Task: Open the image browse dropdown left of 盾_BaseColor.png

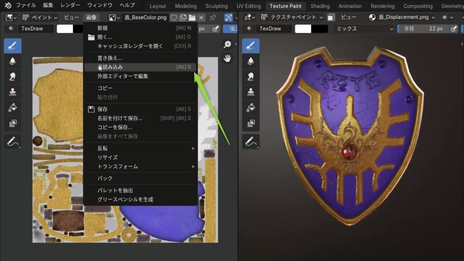Action: coord(114,18)
